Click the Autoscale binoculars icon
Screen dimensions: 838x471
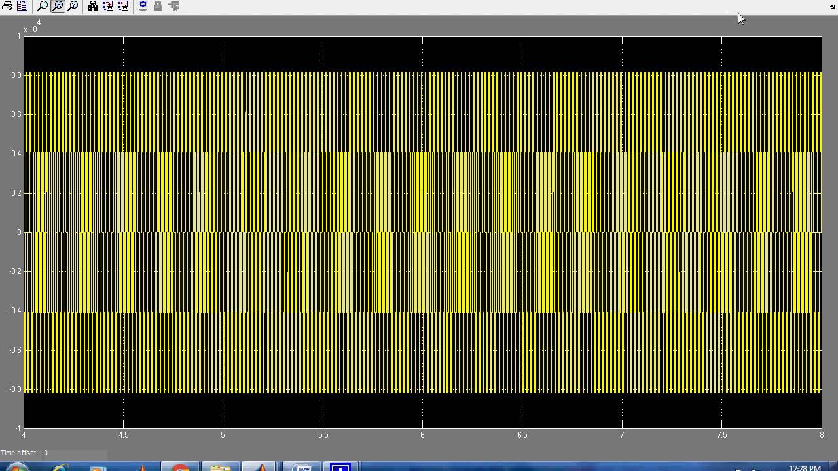coord(93,6)
